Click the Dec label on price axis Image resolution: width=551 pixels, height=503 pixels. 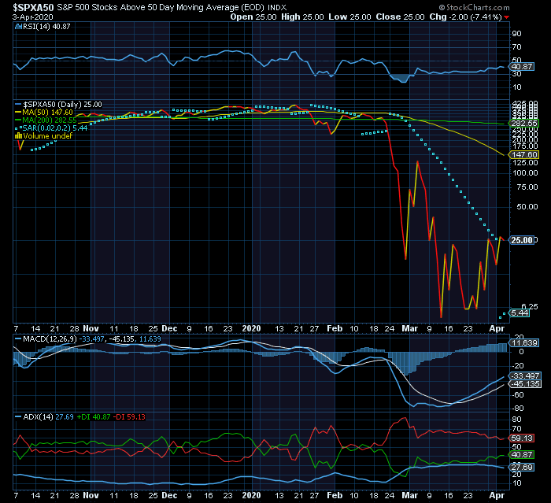click(169, 328)
